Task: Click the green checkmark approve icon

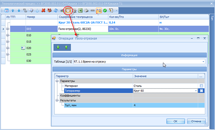Action: point(105,10)
